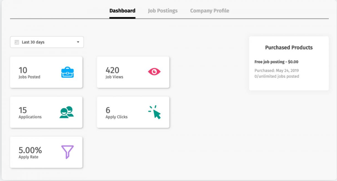Switch to the Dashboard tab
Viewport: 337px width, 181px height.
click(x=122, y=11)
